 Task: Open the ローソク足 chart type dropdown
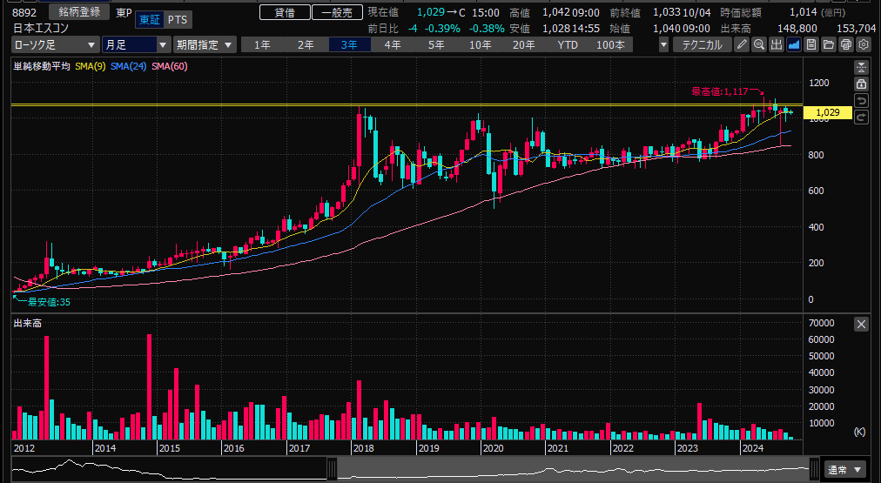[x=55, y=44]
